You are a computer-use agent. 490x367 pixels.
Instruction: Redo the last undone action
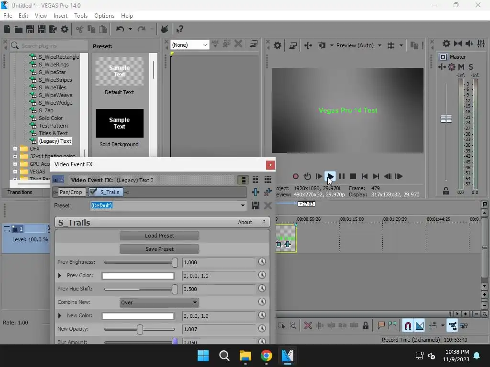click(142, 29)
